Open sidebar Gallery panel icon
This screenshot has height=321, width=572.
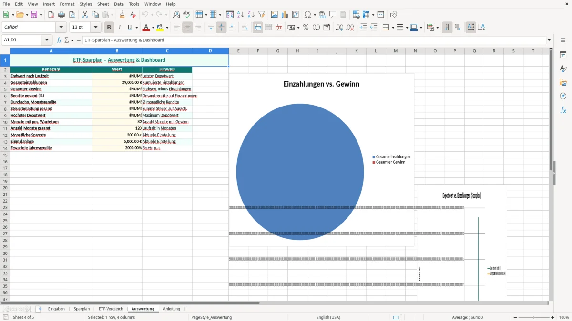pyautogui.click(x=563, y=83)
